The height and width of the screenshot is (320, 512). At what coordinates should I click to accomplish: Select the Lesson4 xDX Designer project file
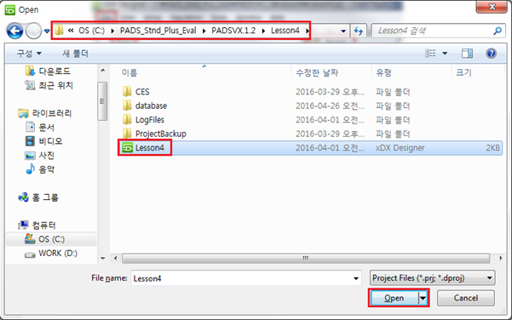point(310,148)
